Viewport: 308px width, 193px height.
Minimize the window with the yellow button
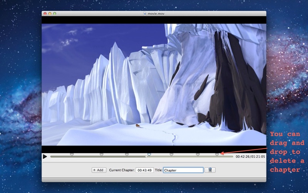50,14
